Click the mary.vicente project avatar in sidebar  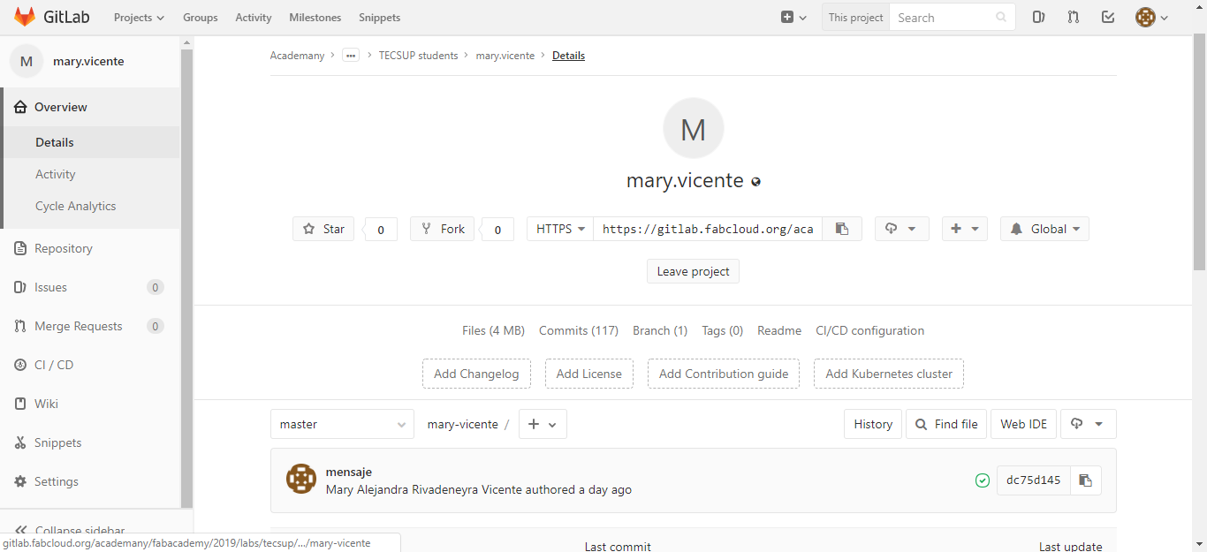click(27, 61)
